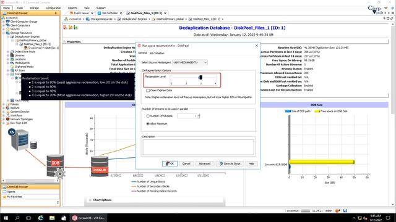Open the Select Source MediaAgent dropdown

[190, 62]
